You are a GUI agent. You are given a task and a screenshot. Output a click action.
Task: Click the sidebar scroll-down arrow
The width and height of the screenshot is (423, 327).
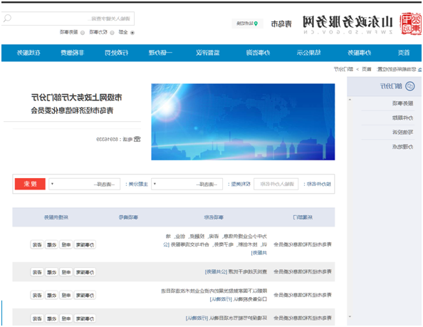[x=350, y=316]
